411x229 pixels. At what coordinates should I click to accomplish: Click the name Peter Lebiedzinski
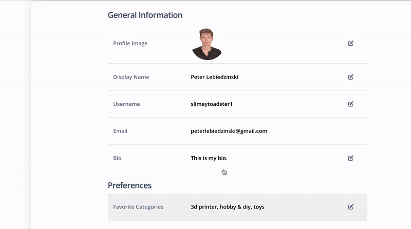214,77
